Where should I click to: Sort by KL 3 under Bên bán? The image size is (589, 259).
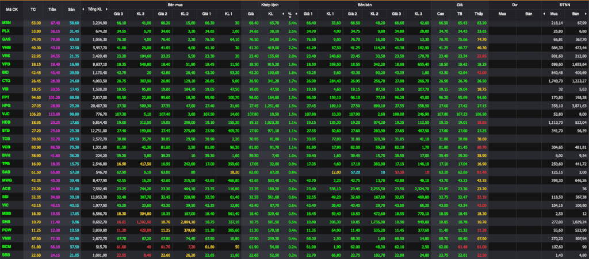click(419, 14)
